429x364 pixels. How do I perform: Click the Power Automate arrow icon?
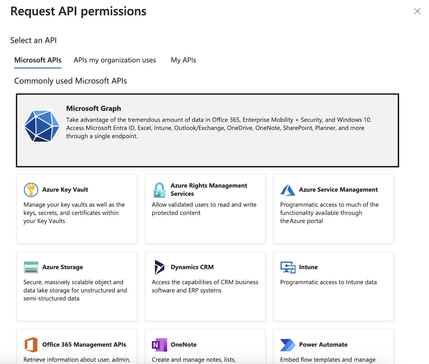pyautogui.click(x=288, y=345)
